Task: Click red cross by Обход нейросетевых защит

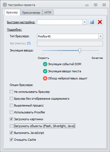Action: coord(45,78)
